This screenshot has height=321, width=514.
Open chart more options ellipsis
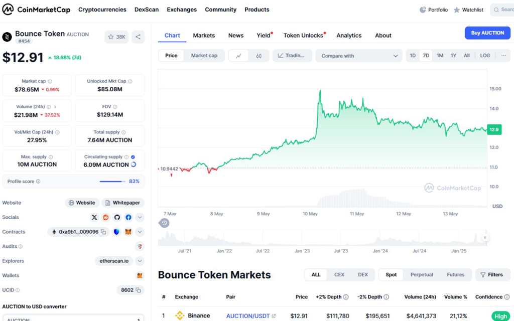503,56
